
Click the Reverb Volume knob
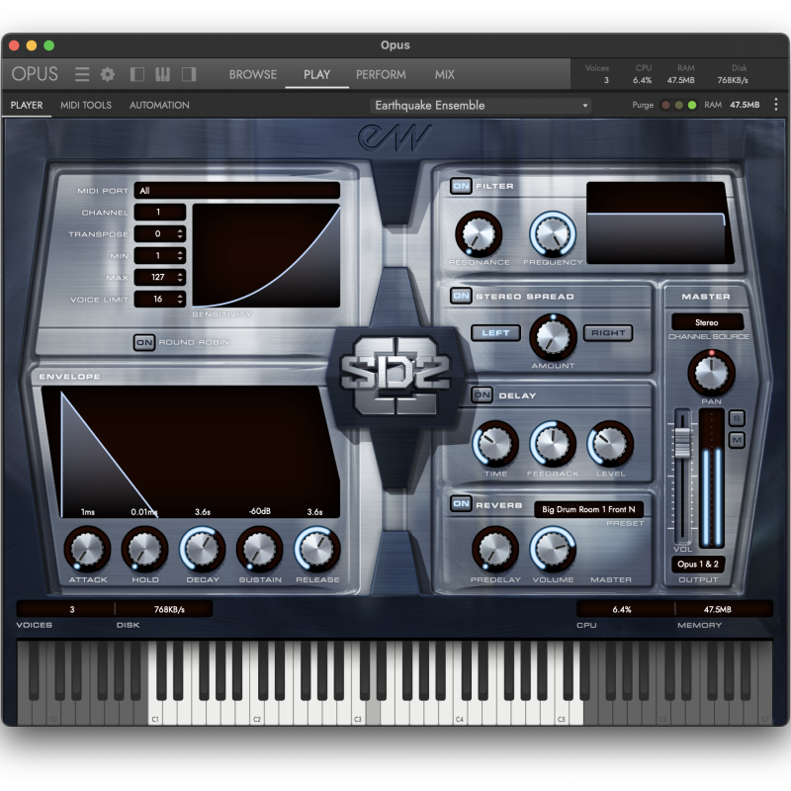point(553,550)
